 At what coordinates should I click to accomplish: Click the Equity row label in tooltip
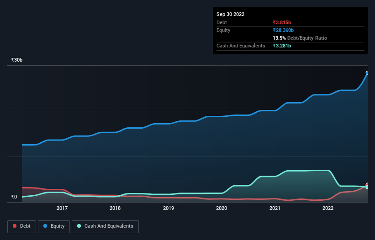[223, 30]
